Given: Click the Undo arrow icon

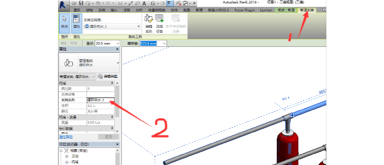Looking at the screenshot, I should 98,3.
